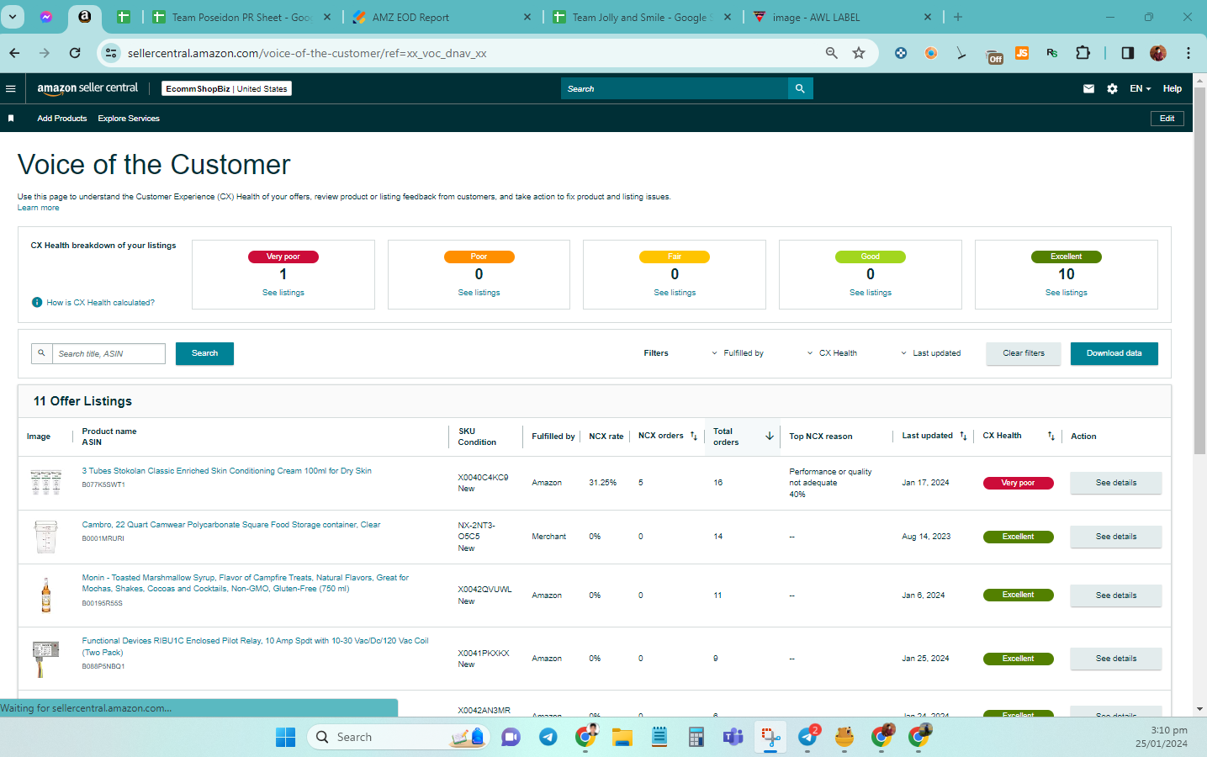Open the Seller Central hamburger menu
This screenshot has height=757, width=1207.
coord(11,88)
